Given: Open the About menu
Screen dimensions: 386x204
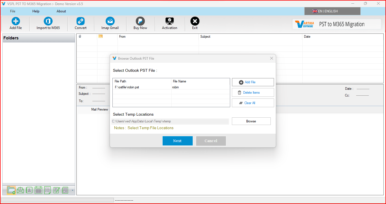Looking at the screenshot, I should (61, 11).
